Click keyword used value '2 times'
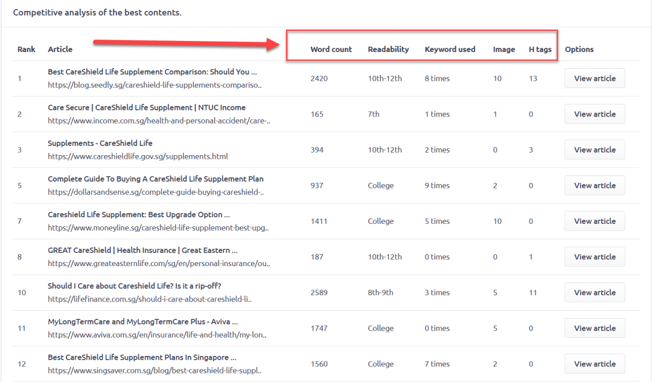This screenshot has height=382, width=652. point(437,150)
